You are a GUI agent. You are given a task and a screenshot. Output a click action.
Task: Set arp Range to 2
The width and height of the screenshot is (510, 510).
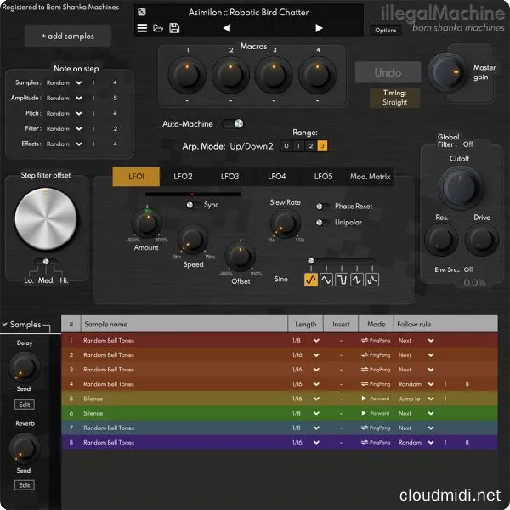point(310,145)
